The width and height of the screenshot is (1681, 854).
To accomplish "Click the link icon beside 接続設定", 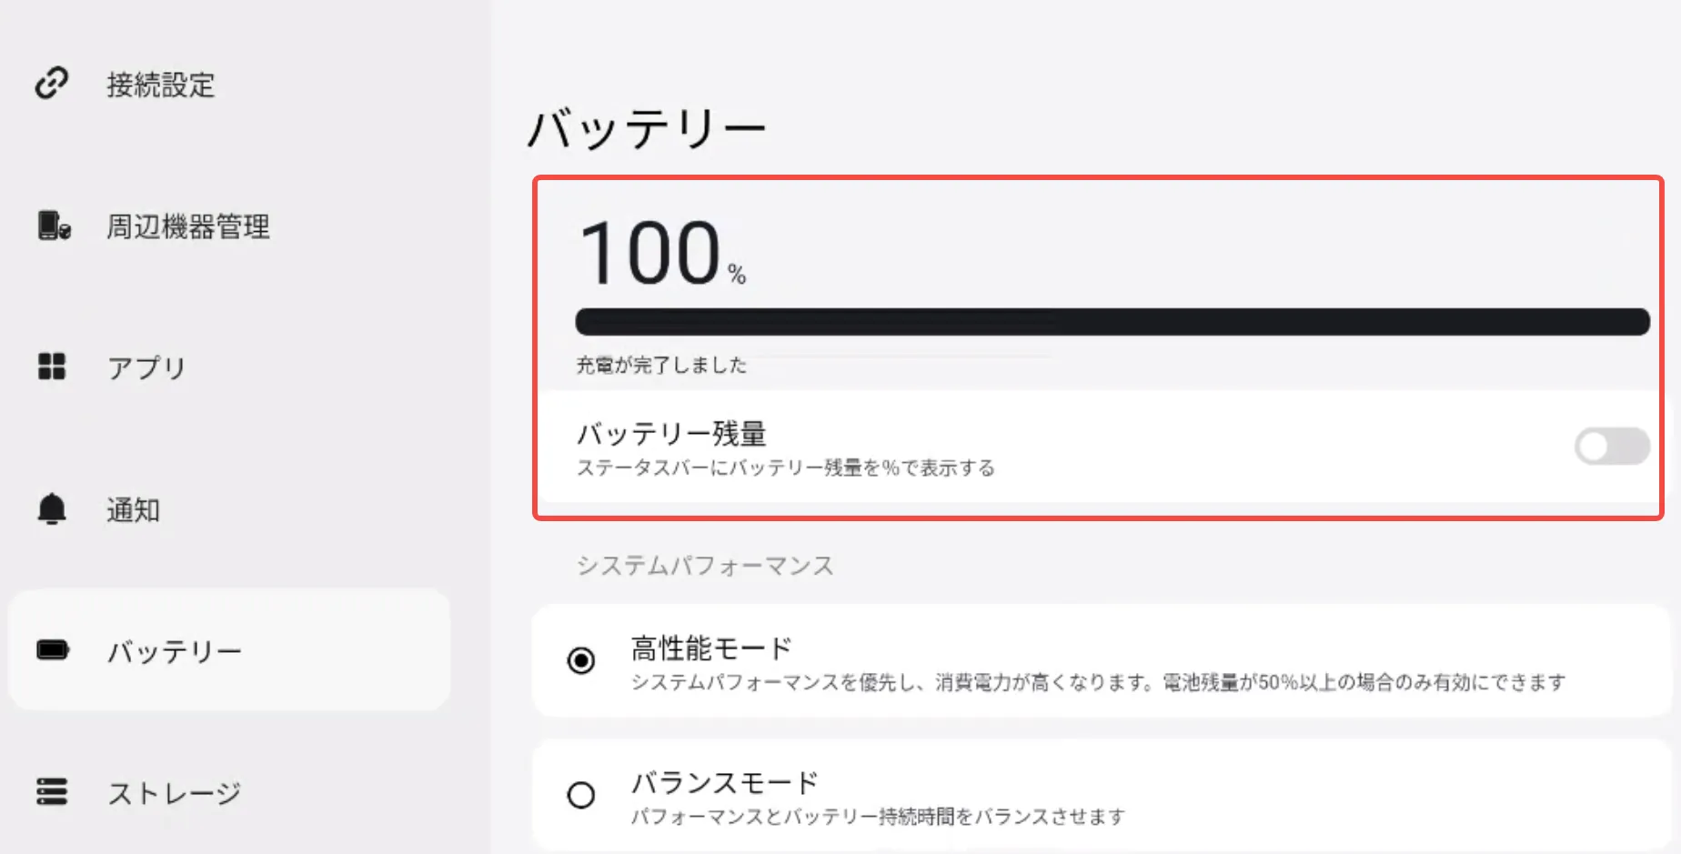I will [x=52, y=83].
